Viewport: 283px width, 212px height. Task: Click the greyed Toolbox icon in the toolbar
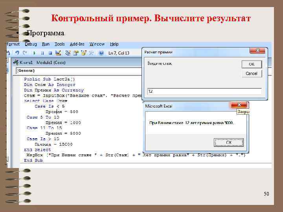pyautogui.click(x=92, y=53)
